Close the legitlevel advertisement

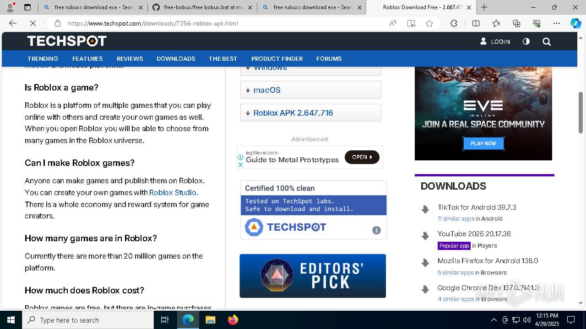(240, 164)
